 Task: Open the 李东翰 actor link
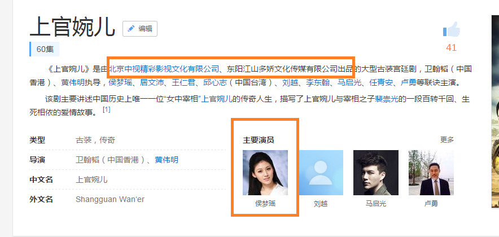pos(318,83)
